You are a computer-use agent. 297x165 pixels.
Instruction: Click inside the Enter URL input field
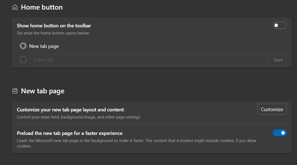click(148, 59)
